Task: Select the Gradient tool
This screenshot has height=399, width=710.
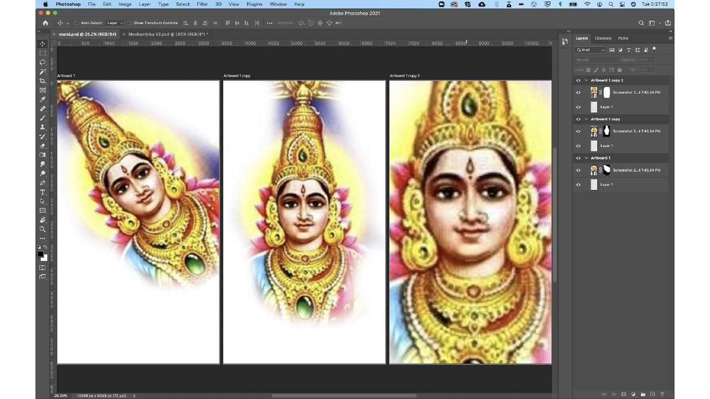Action: tap(43, 155)
